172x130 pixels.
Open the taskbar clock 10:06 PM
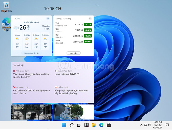(x=158, y=125)
